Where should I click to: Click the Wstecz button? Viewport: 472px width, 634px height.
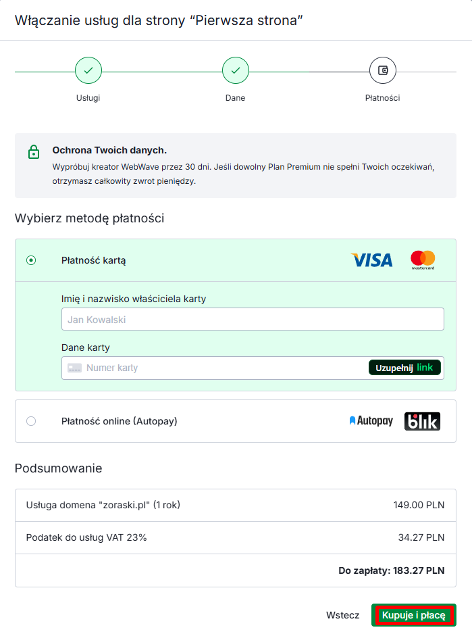point(342,615)
